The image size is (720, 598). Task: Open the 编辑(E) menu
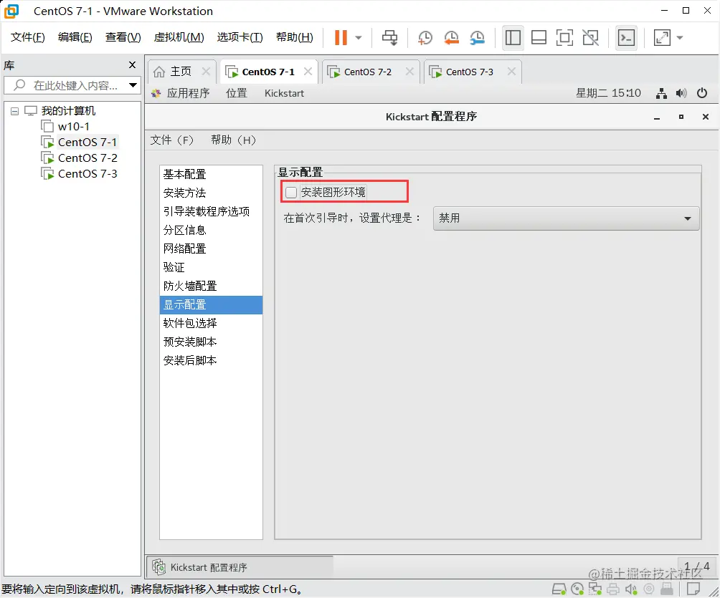tap(75, 37)
